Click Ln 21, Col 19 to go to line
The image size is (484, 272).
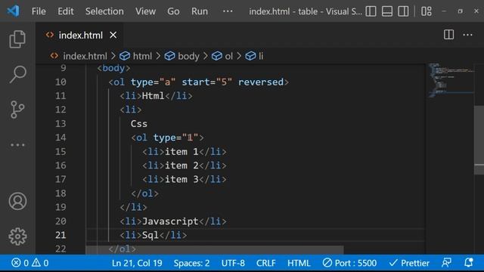click(137, 263)
